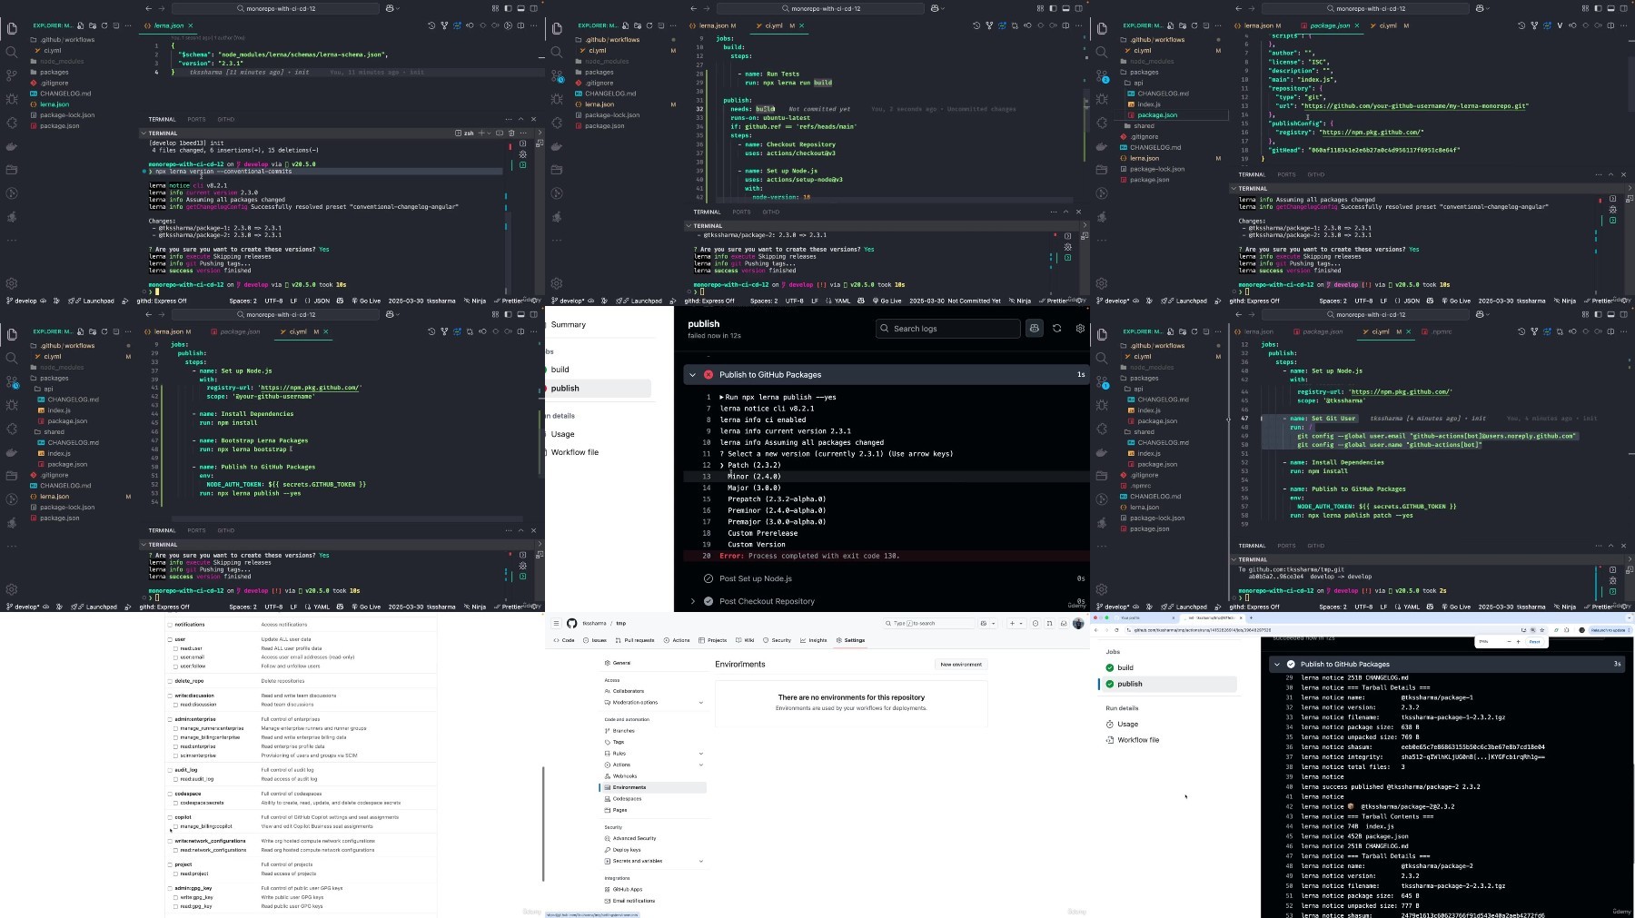Click the refresh icon on failed publish log

(x=1056, y=328)
